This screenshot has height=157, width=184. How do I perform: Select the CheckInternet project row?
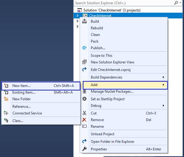coord(128,15)
